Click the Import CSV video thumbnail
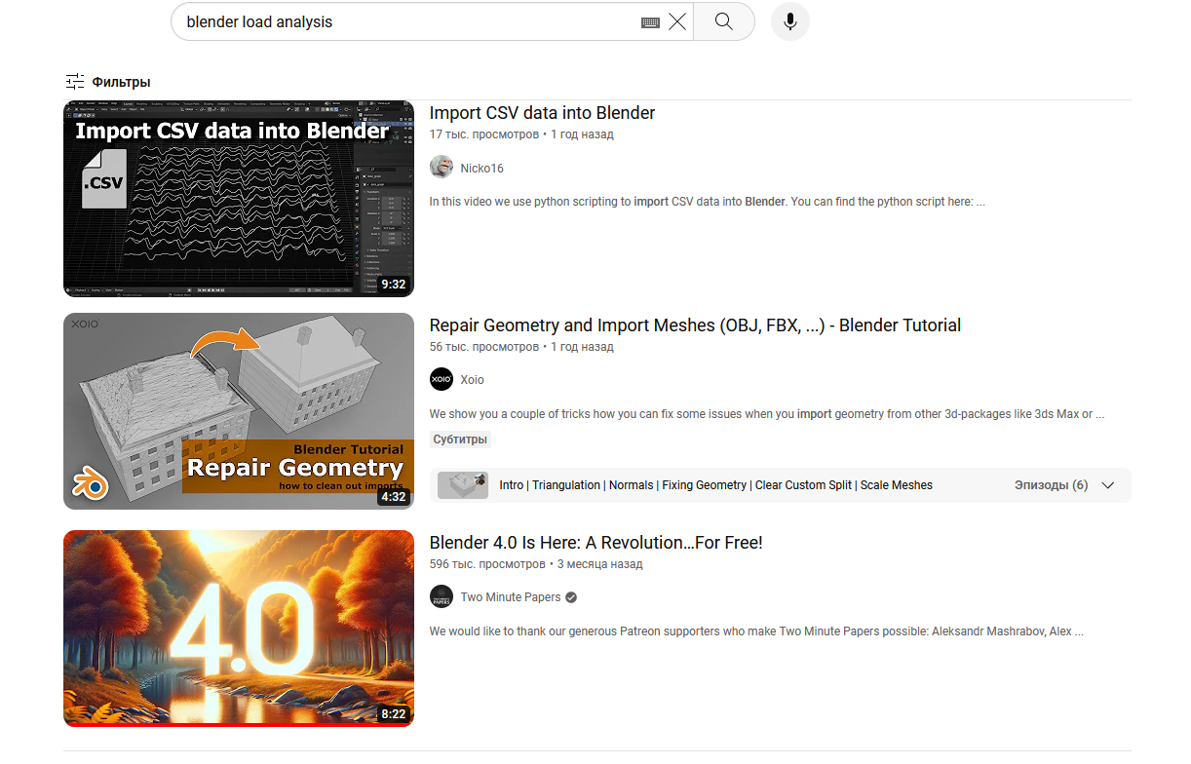The image size is (1191, 764). (238, 198)
